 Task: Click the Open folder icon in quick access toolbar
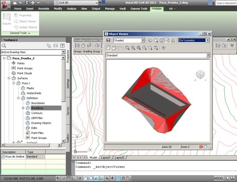point(21,3)
